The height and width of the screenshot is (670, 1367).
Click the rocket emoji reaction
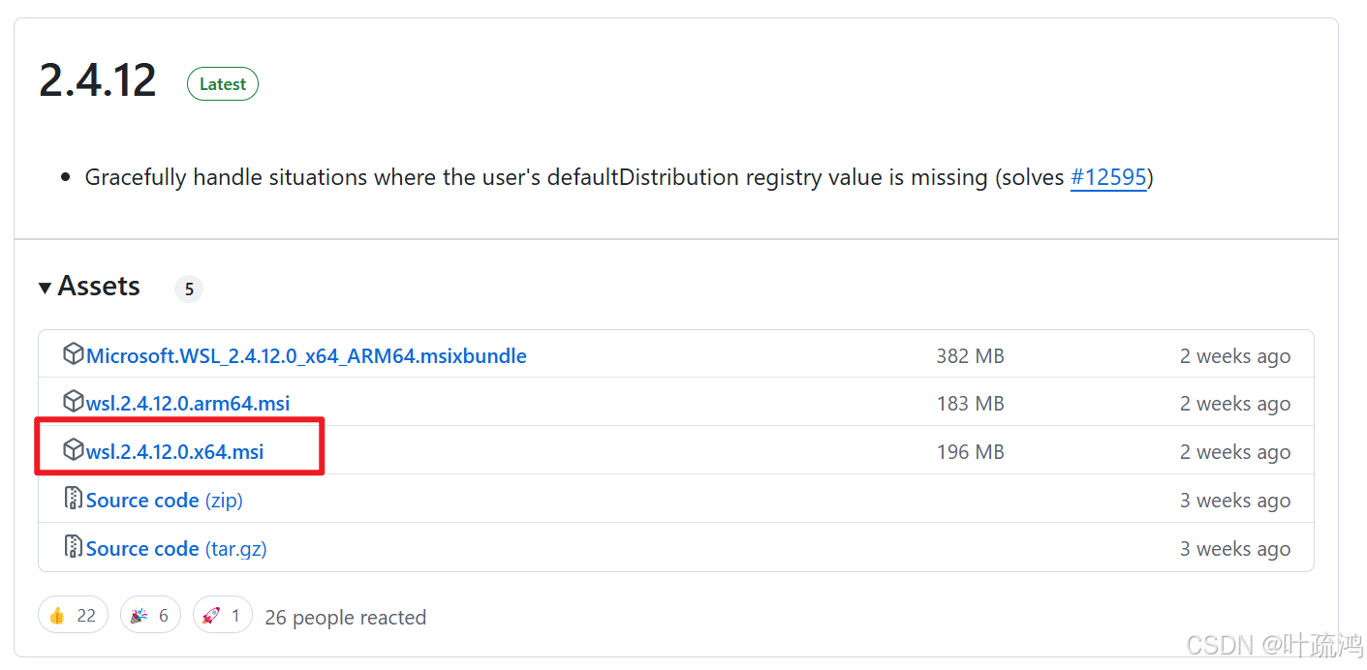[223, 615]
